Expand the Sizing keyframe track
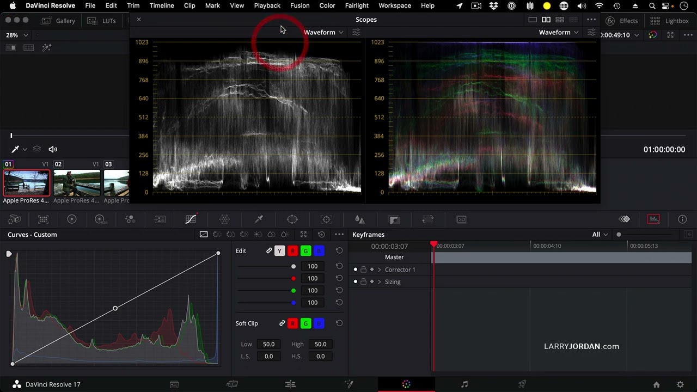The height and width of the screenshot is (392, 697). (x=380, y=281)
